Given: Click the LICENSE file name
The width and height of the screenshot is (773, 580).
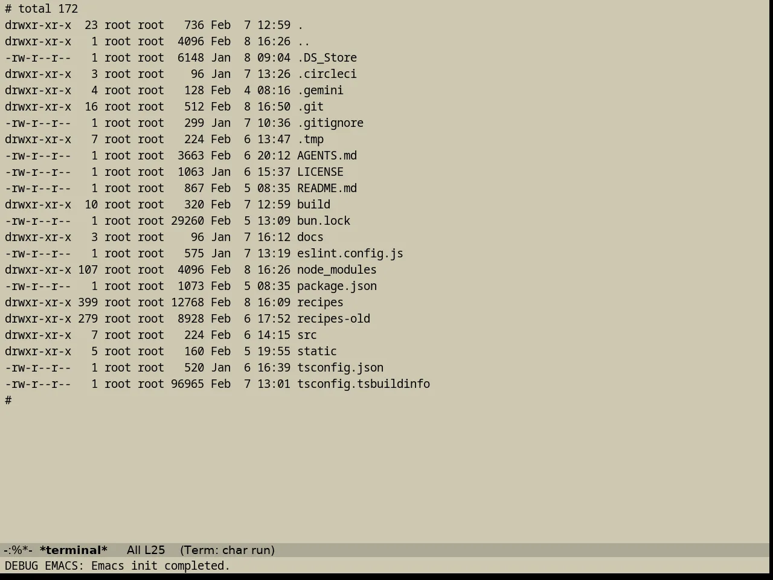Looking at the screenshot, I should [x=320, y=172].
